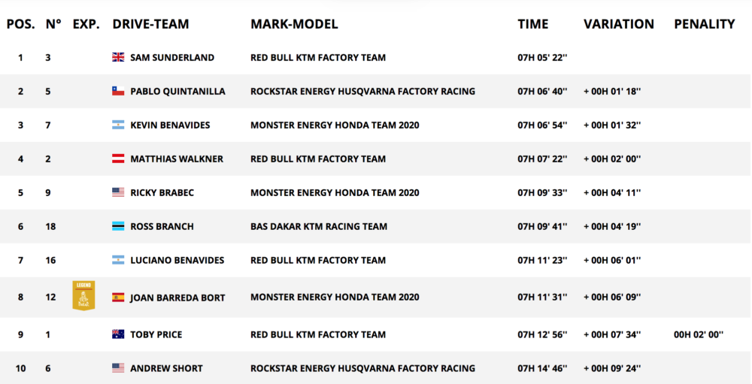Click the US flag beside Andrew Short
Viewport: 752px width, 384px height.
(x=118, y=368)
